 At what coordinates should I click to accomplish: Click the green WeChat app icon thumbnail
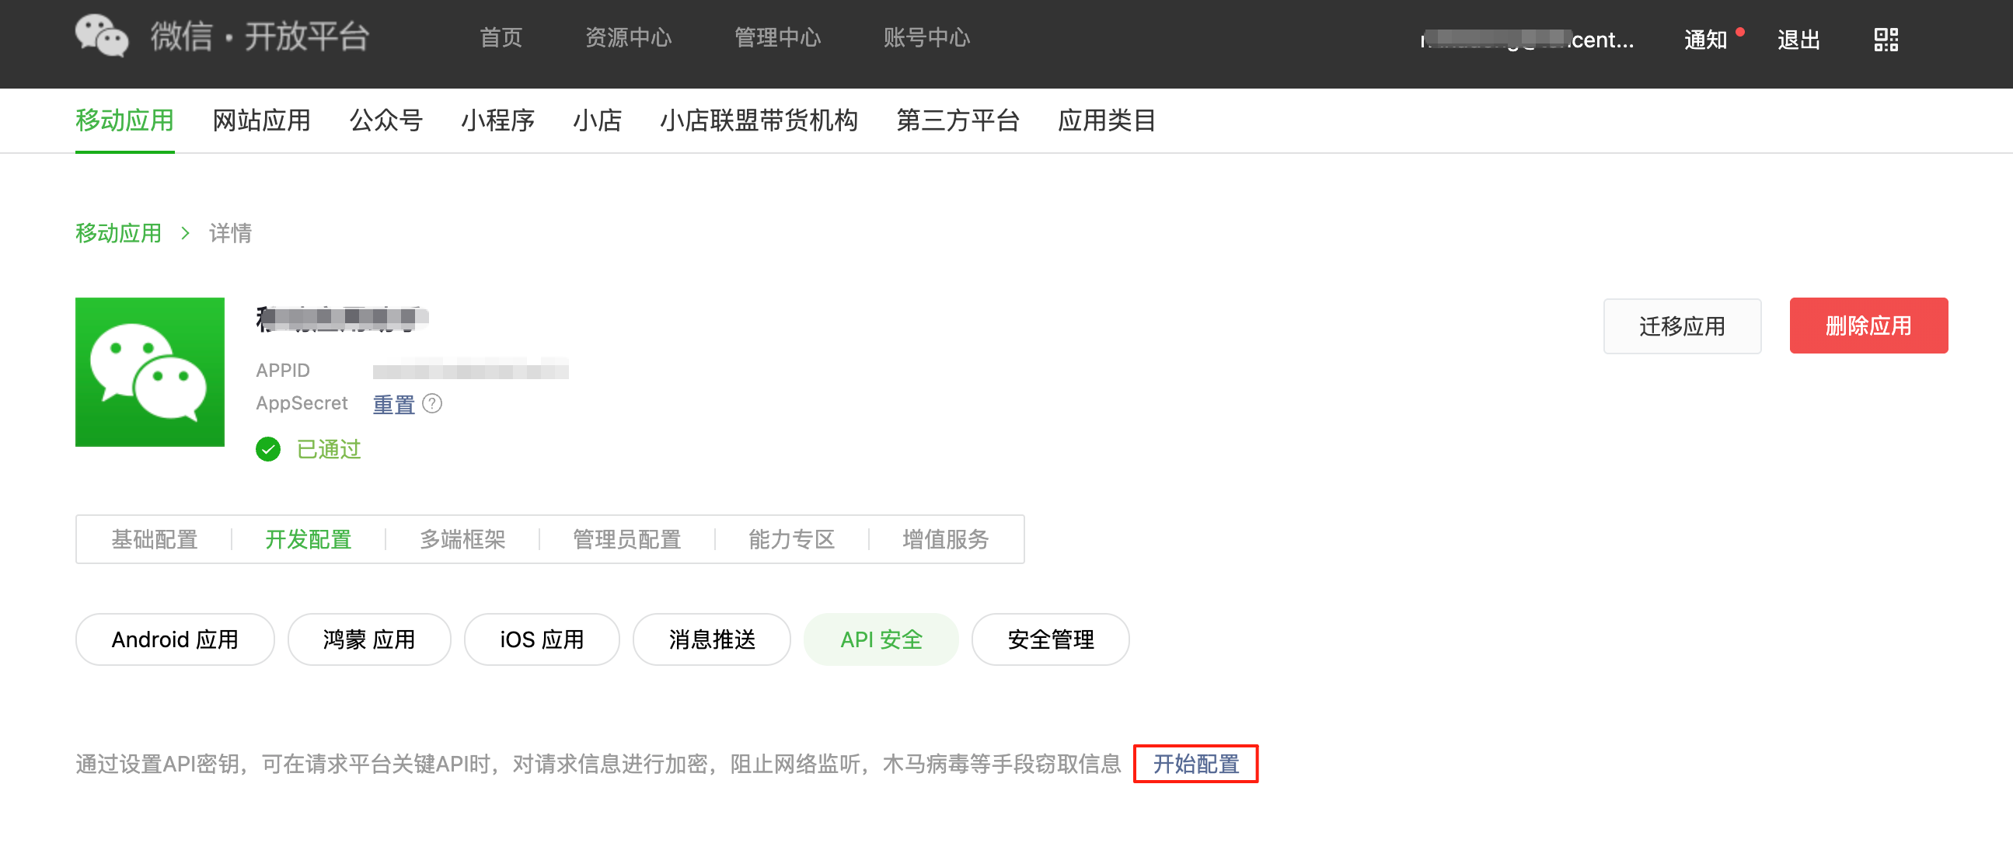pyautogui.click(x=149, y=372)
